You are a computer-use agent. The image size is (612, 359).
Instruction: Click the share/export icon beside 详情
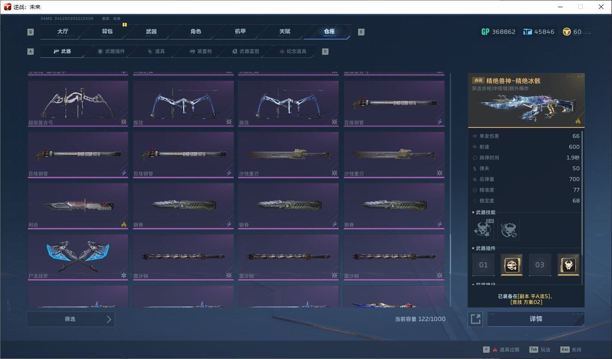[x=475, y=319]
